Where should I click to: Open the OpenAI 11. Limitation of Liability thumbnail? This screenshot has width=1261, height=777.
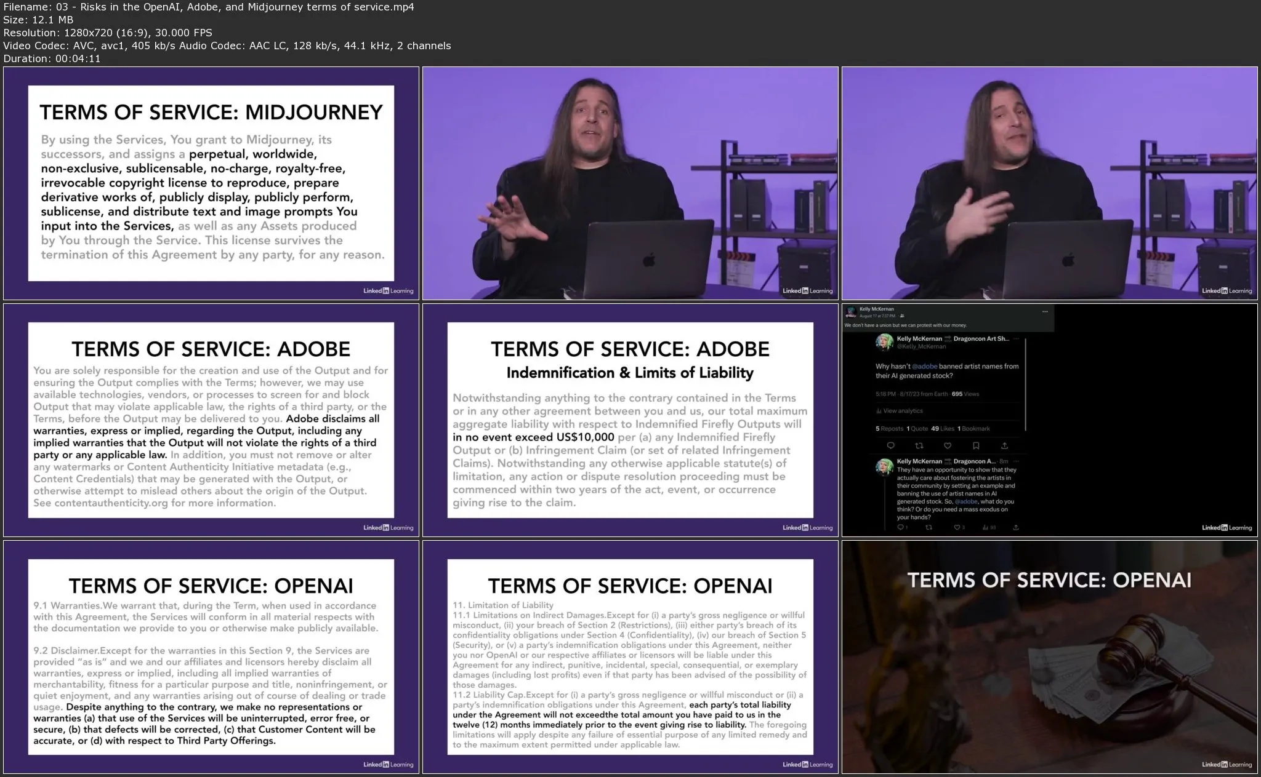pyautogui.click(x=630, y=657)
